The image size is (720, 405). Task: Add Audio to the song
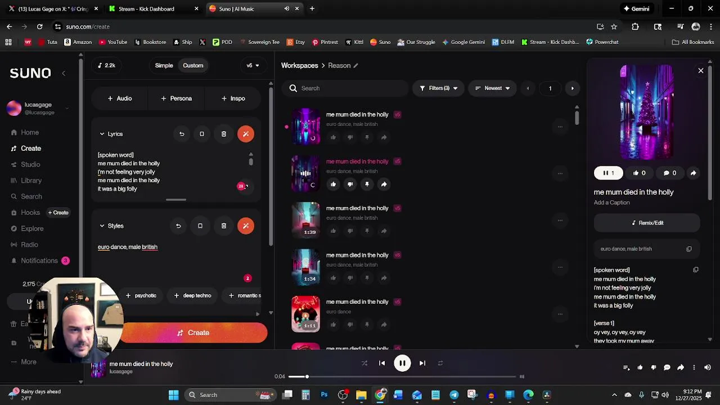(x=120, y=98)
